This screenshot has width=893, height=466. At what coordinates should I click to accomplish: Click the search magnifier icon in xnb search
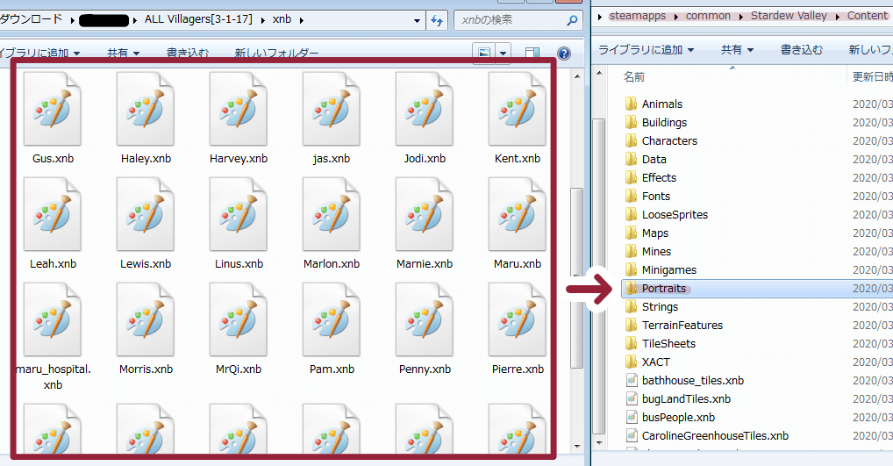[x=572, y=20]
